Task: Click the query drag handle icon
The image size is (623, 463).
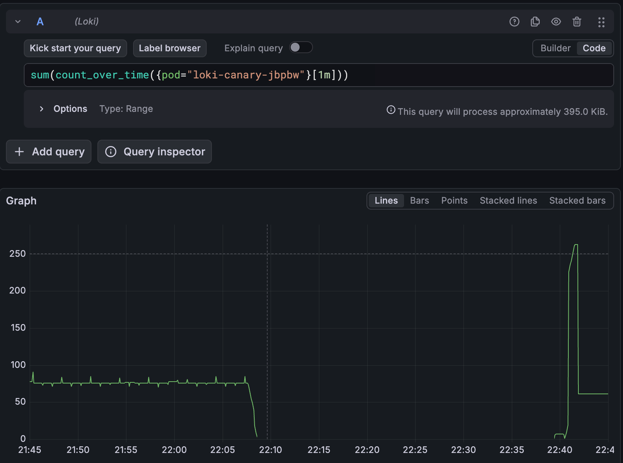Action: pyautogui.click(x=601, y=22)
